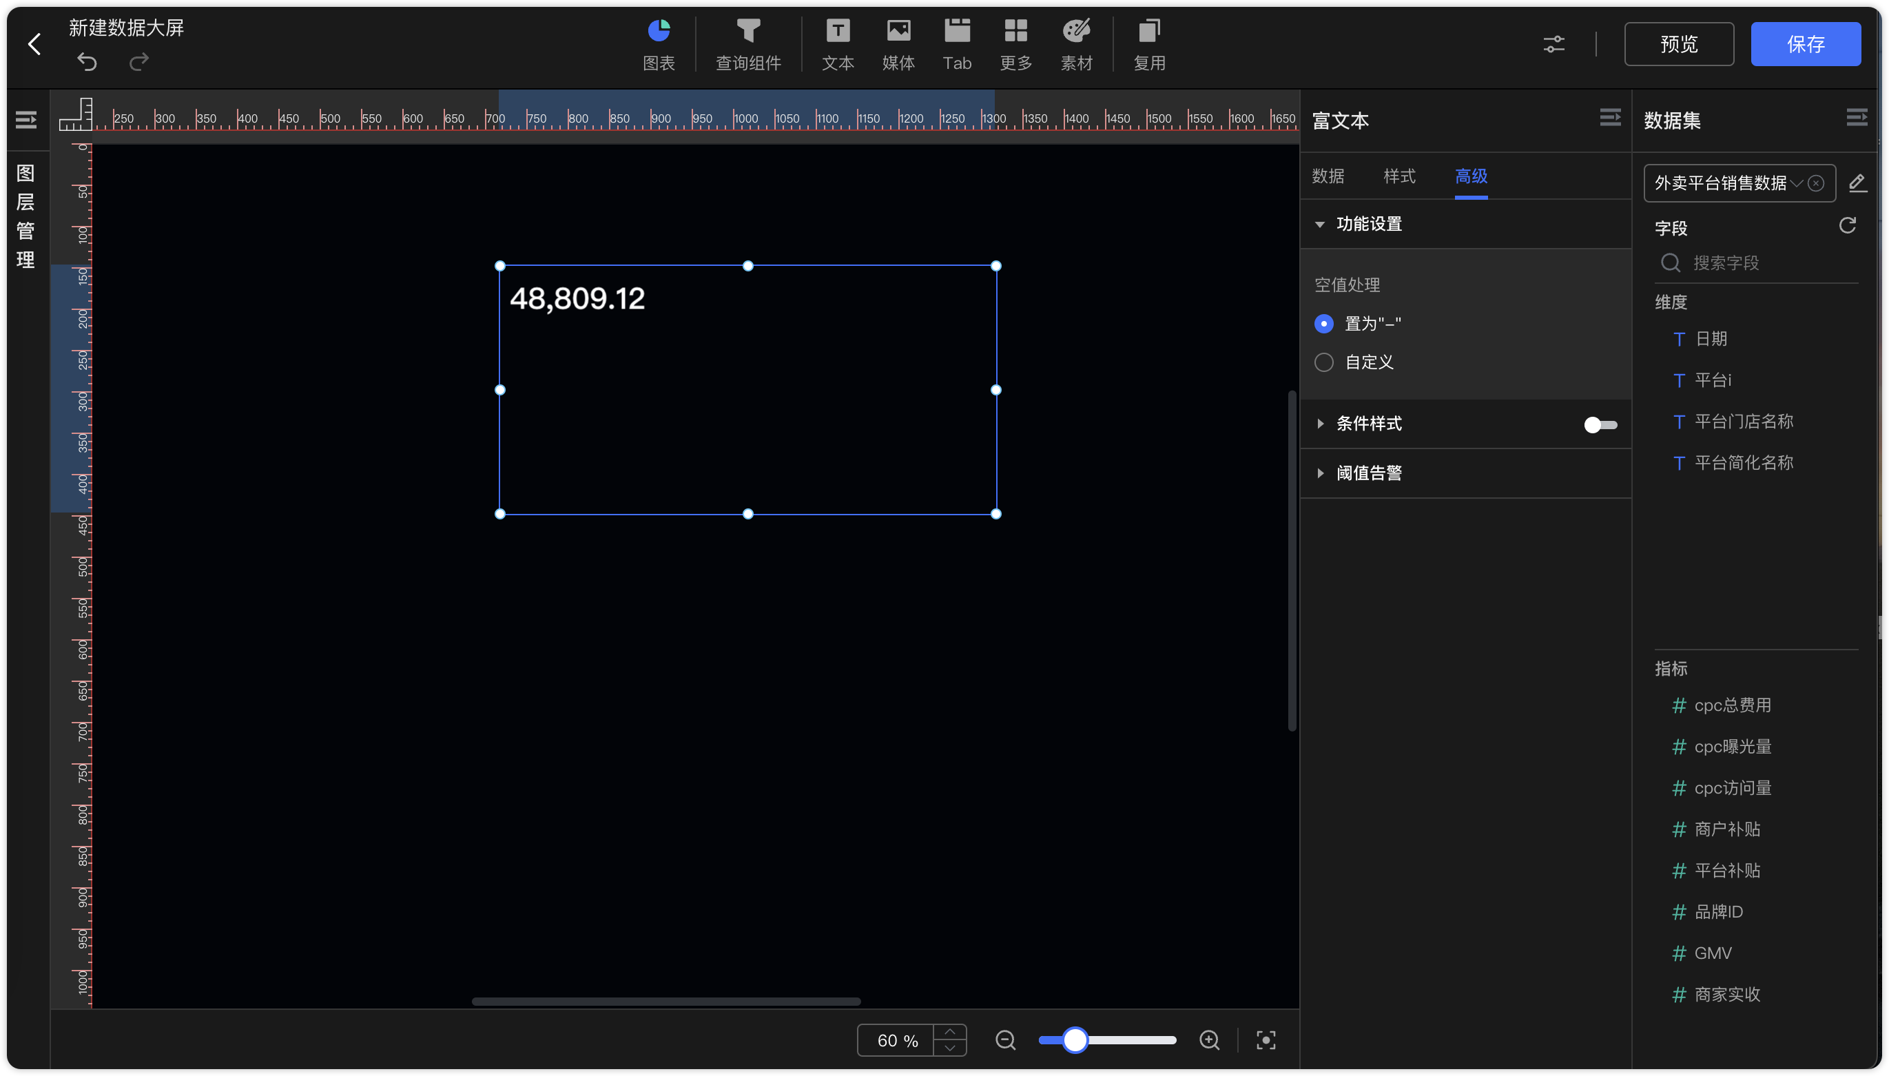Fit canvas to screen
Image resolution: width=1889 pixels, height=1076 pixels.
(x=1266, y=1039)
